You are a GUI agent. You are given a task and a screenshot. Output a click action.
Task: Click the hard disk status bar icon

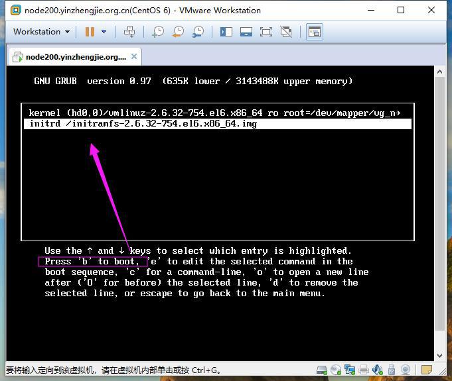pyautogui.click(x=322, y=370)
